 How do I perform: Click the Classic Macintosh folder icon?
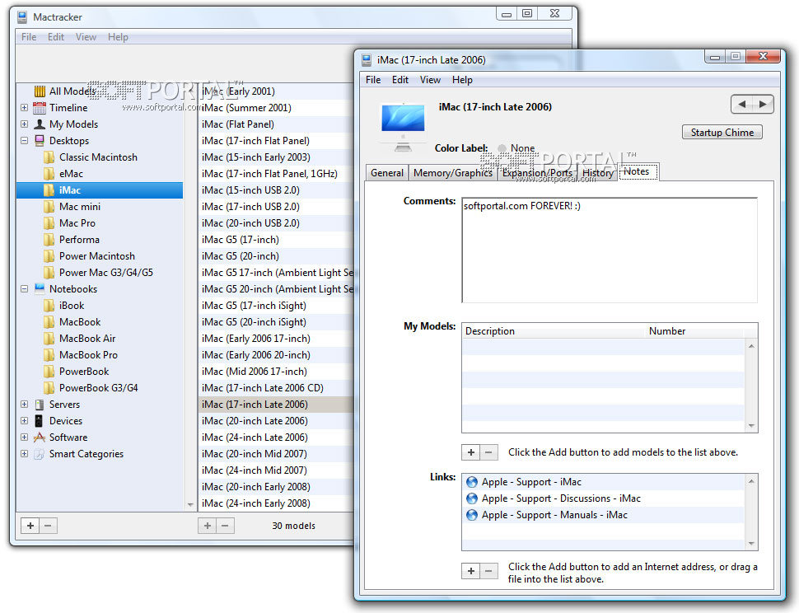pos(49,157)
